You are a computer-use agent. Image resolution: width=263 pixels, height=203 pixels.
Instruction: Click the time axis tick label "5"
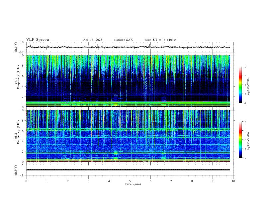click(130, 181)
